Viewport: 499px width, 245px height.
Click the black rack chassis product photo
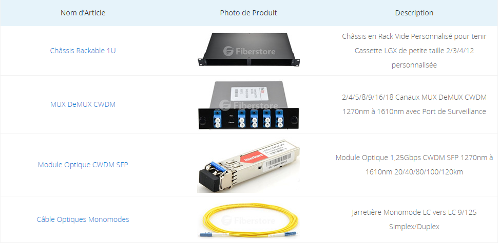tap(248, 49)
